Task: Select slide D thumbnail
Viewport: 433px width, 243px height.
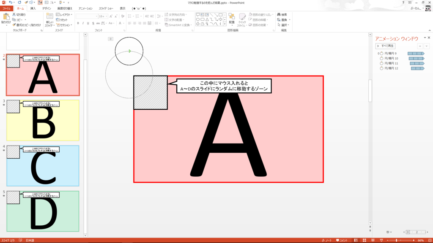Action: tap(43, 211)
